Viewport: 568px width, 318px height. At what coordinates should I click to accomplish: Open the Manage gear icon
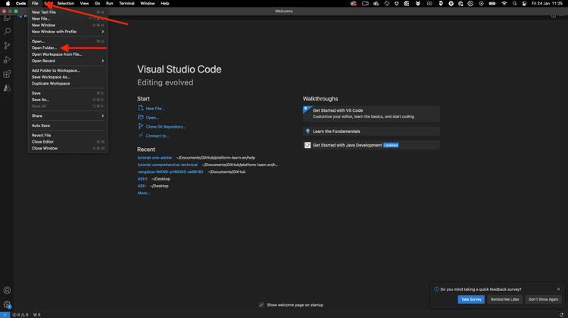click(7, 304)
